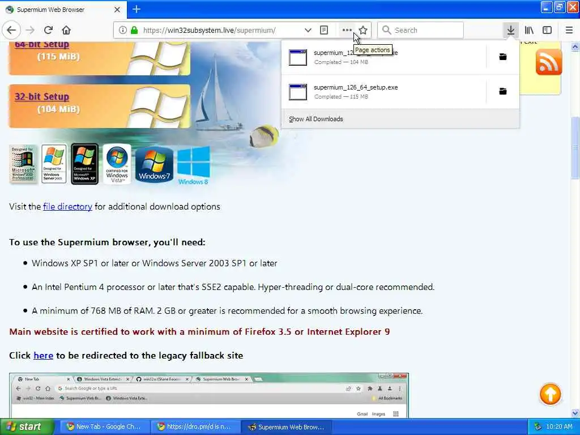
Task: Open the file directory link
Action: point(67,206)
